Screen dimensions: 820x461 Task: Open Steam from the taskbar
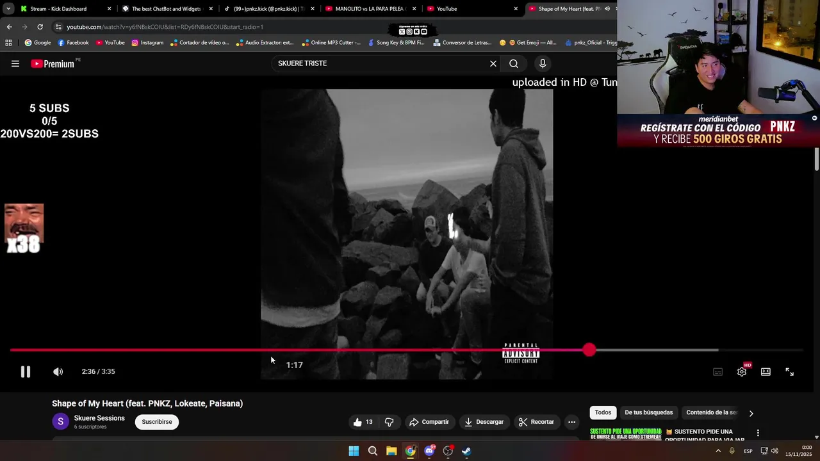[466, 451]
